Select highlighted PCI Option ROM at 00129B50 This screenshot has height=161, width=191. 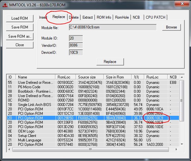[93, 118]
